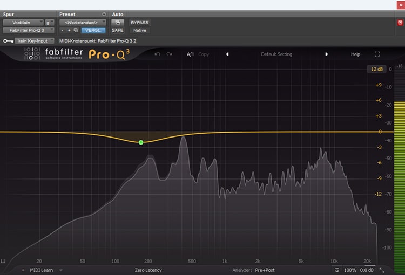This screenshot has height=275, width=405.
Task: Click the yellow EQ curve at the 0 dB mark
Action: click(380, 132)
